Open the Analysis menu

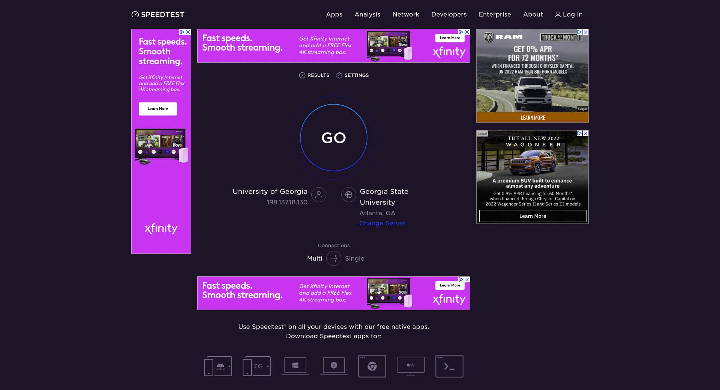[367, 14]
